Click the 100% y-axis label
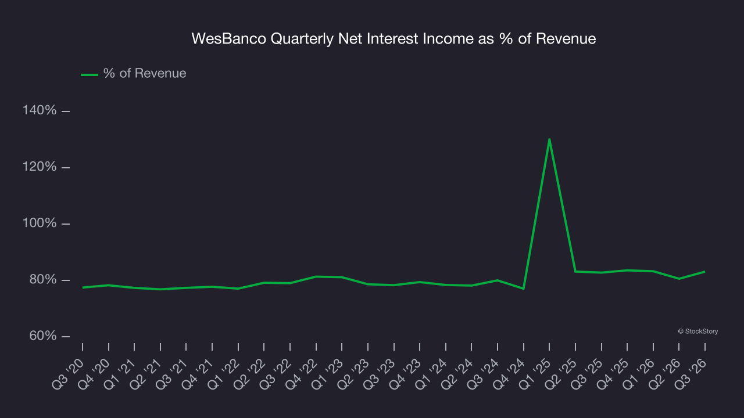744x418 pixels. (40, 224)
